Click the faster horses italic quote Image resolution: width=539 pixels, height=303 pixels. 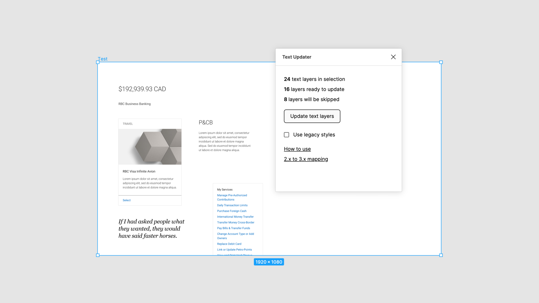click(151, 229)
